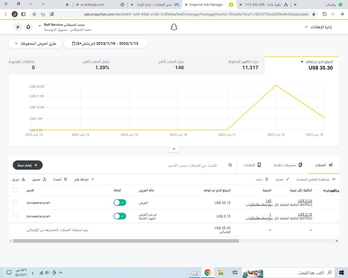Screen dimensions: 348x278
Task: Bookmark this page with the star icon
Action: coord(34,14)
